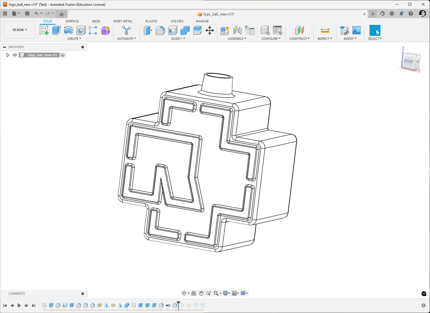
Task: Select the Revolve tool icon
Action: (x=68, y=30)
